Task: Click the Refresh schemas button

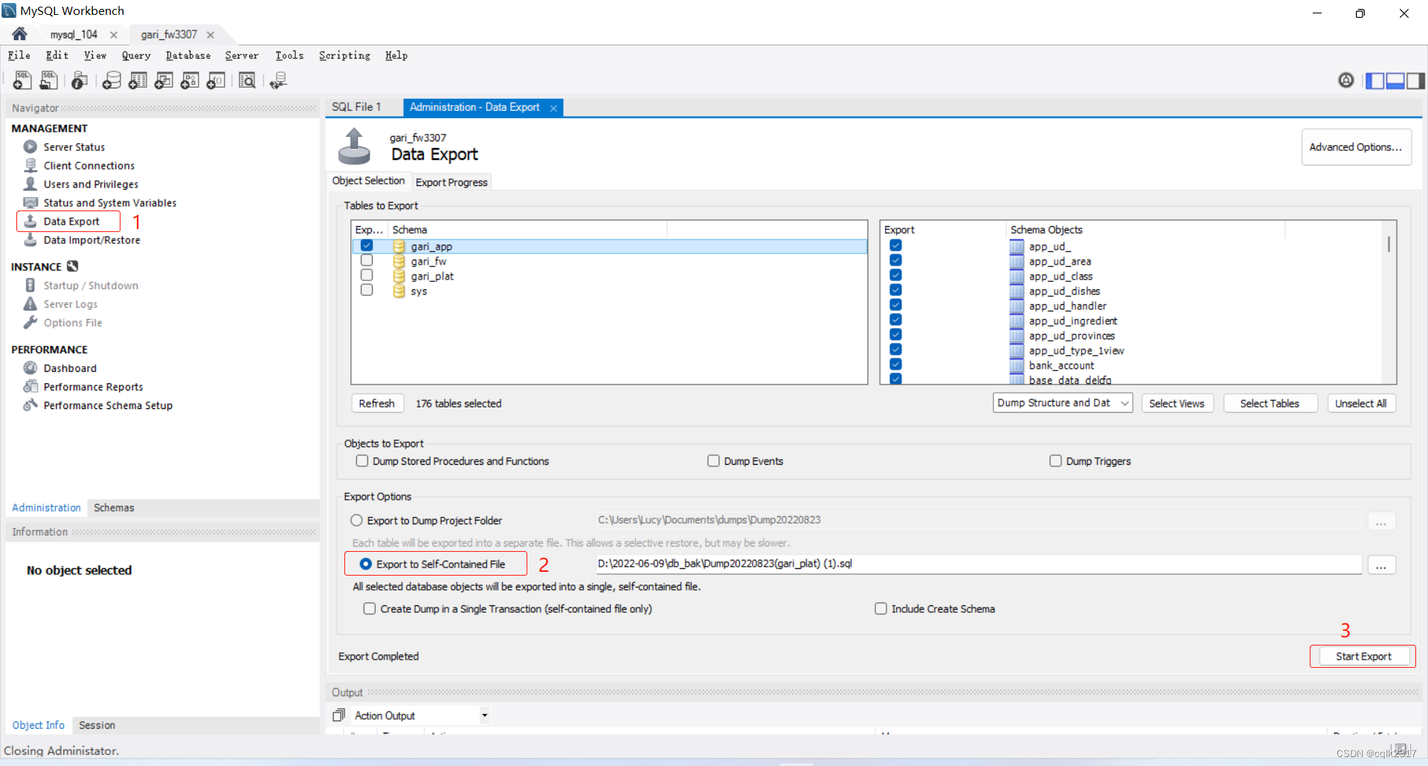Action: point(376,403)
